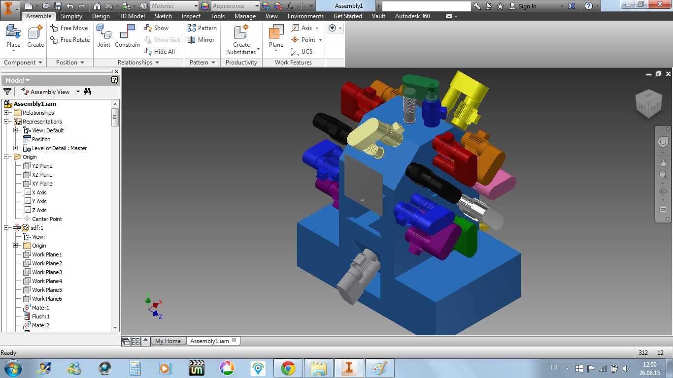The width and height of the screenshot is (673, 378).
Task: Activate the Joint relationship tool
Action: pos(104,37)
